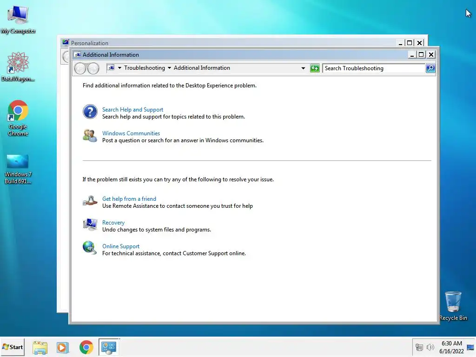Open Chrome from the taskbar
This screenshot has width=476, height=357.
coord(86,347)
